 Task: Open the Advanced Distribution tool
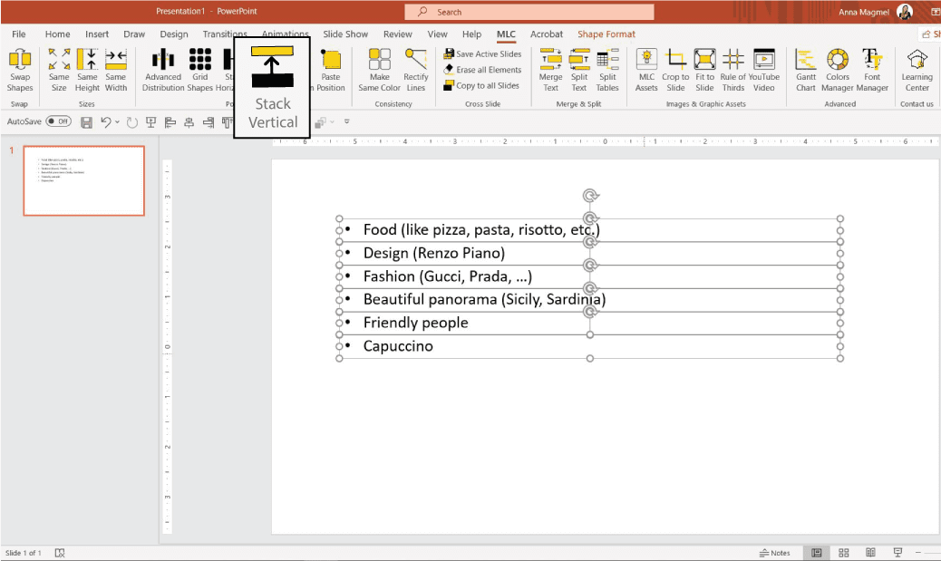click(x=163, y=68)
